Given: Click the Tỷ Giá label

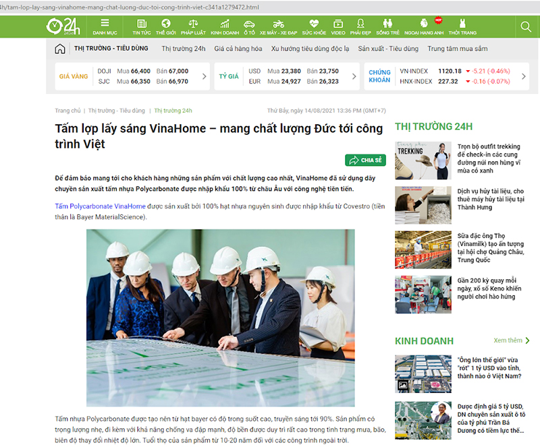Looking at the screenshot, I should [229, 76].
